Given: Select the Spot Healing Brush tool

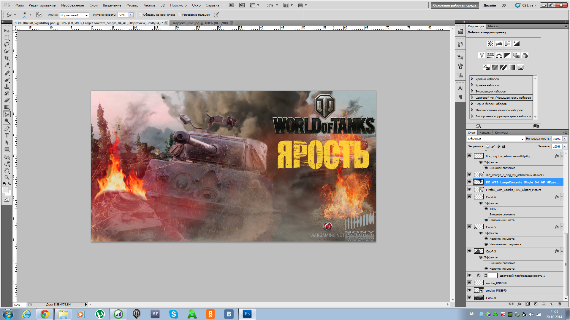Looking at the screenshot, I should click(x=7, y=73).
